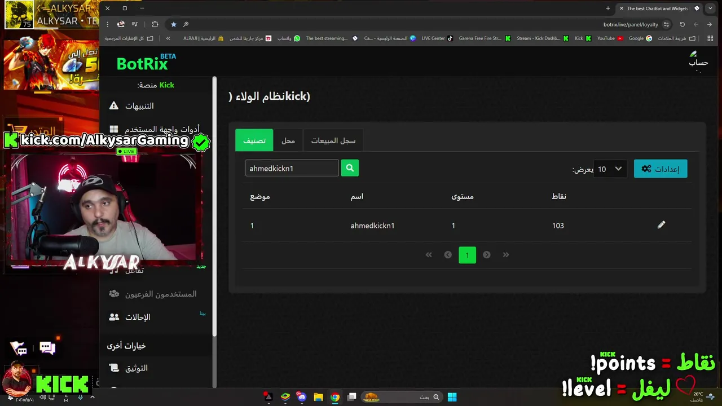Click the media control icon in toolbar
This screenshot has height=406, width=722.
[135, 24]
